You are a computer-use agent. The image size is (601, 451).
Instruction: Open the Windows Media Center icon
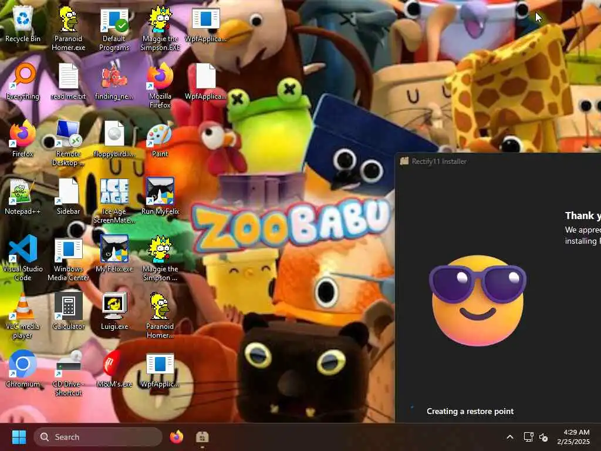[x=68, y=258]
